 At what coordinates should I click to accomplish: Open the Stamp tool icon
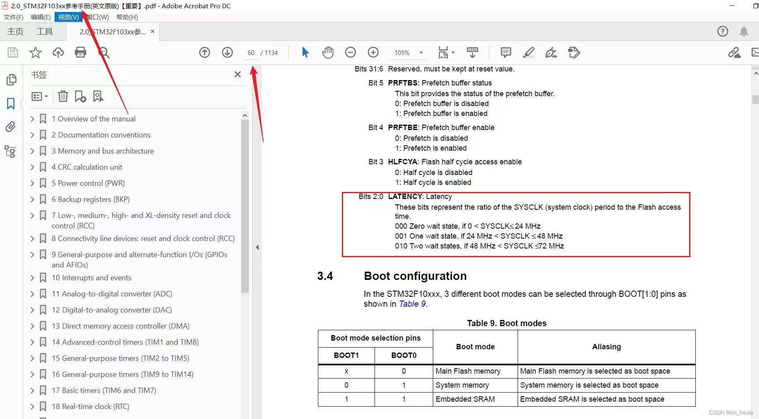[x=574, y=52]
